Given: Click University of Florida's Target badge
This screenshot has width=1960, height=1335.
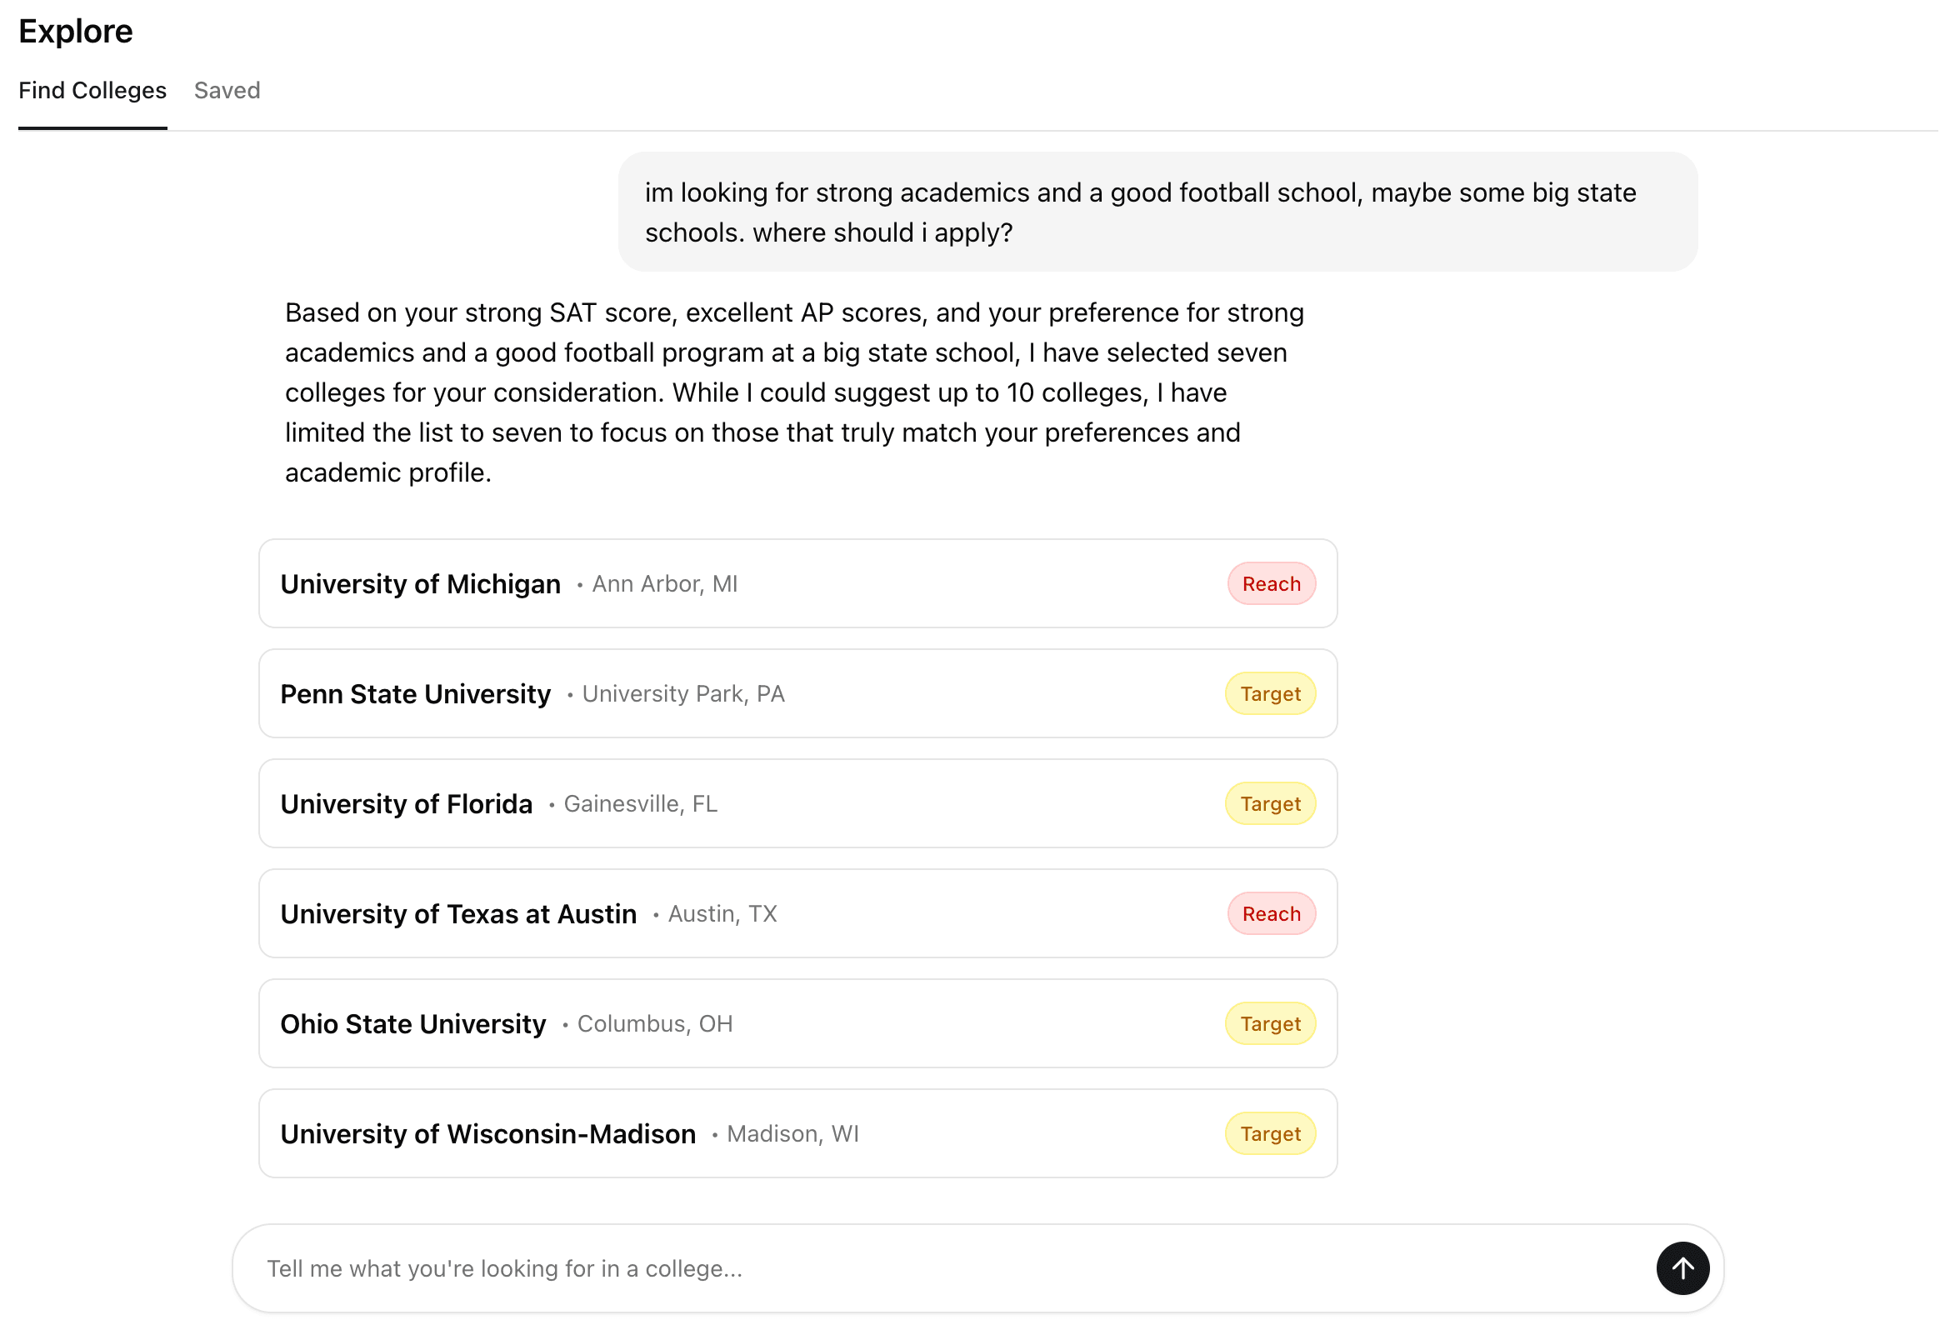Looking at the screenshot, I should 1269,803.
